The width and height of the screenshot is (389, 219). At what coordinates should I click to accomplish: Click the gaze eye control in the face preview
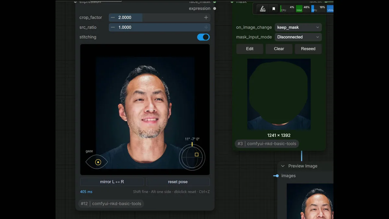(97, 162)
